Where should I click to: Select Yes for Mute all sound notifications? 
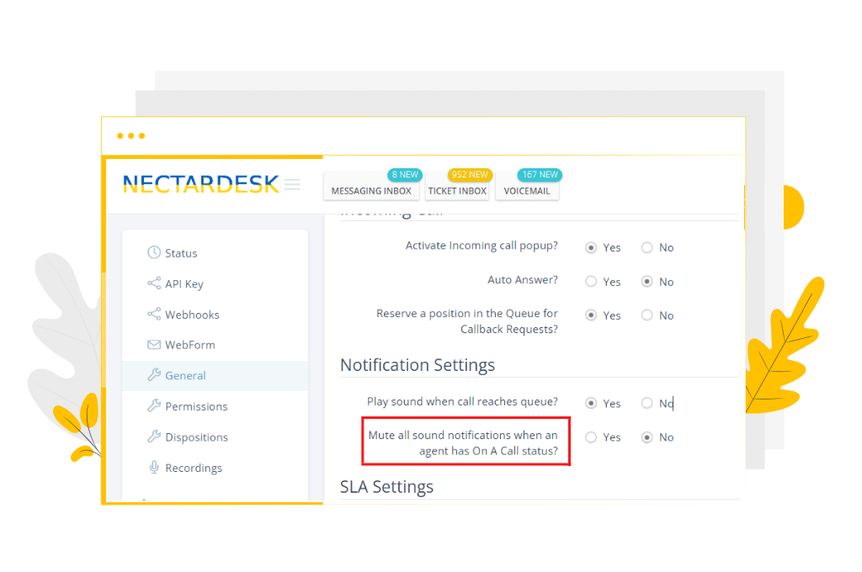click(591, 437)
